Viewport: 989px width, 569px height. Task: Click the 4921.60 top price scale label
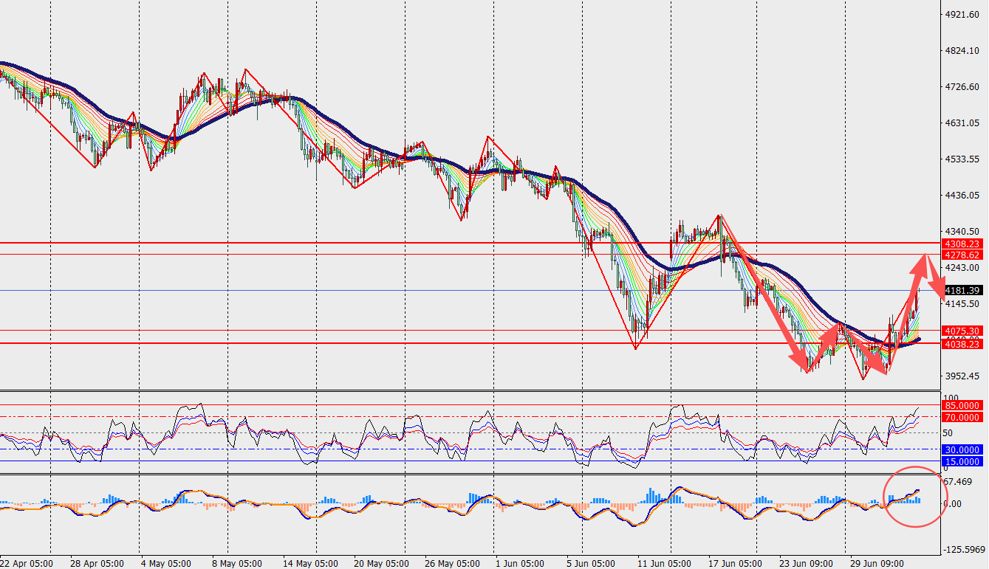(962, 15)
